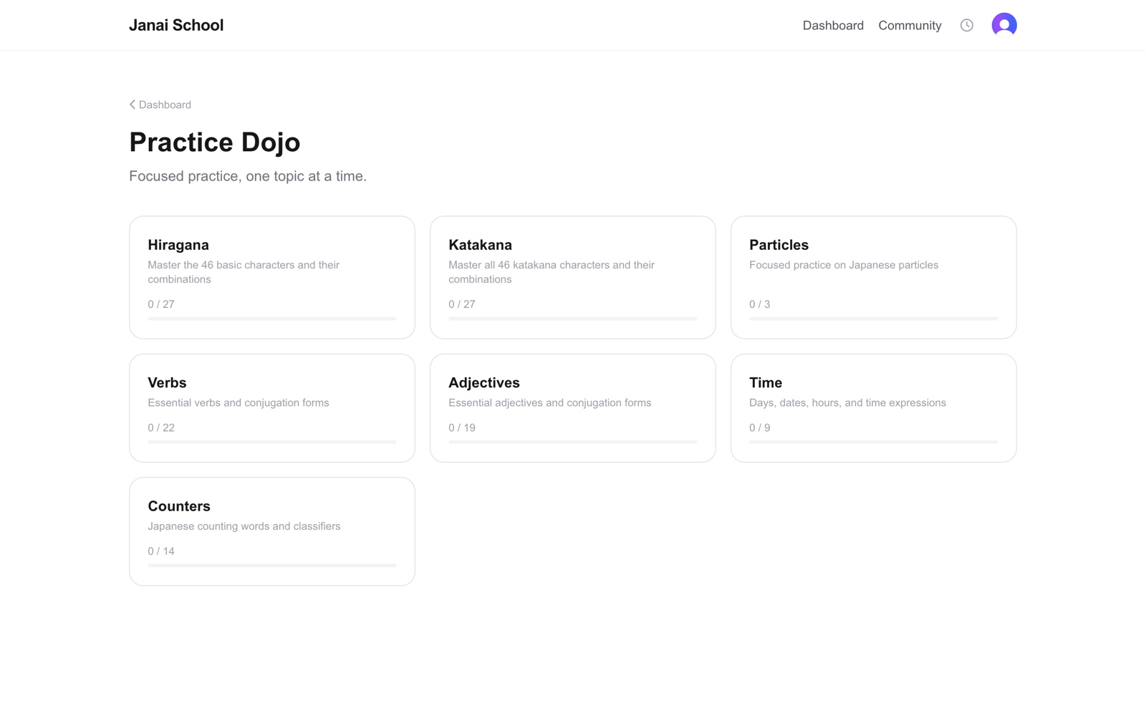Image resolution: width=1146 pixels, height=716 pixels.
Task: Click the Janai School logo
Action: click(x=176, y=25)
